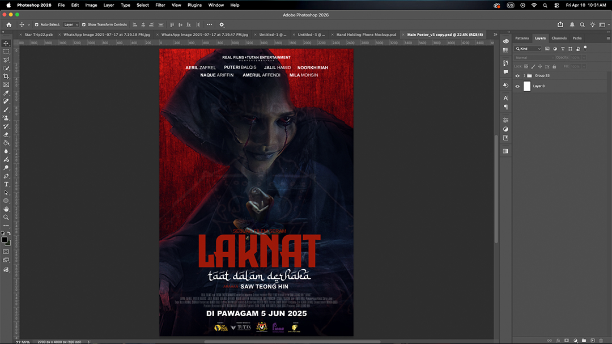Select the Eraser tool

(6, 135)
